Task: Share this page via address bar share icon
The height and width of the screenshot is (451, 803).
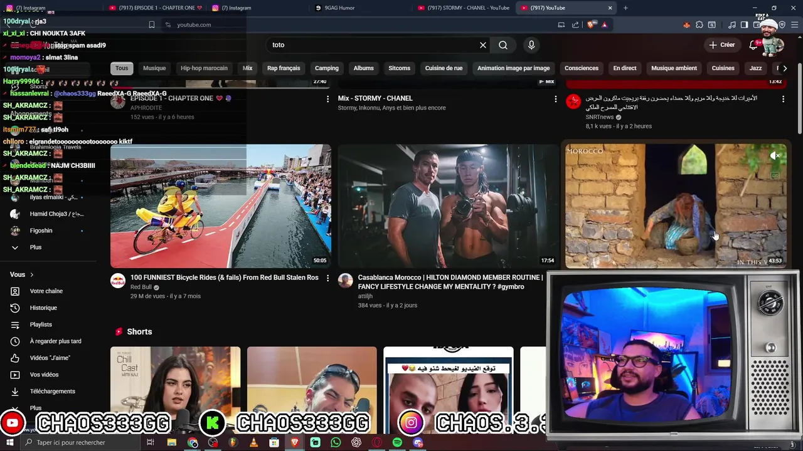Action: 575,25
